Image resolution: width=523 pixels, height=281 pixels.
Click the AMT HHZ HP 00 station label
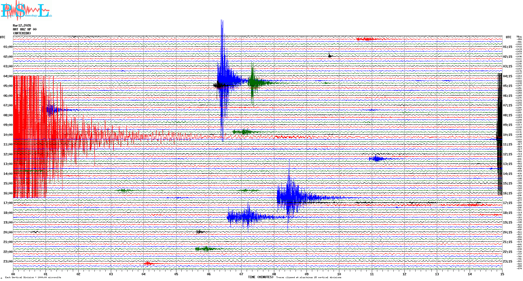(25, 29)
